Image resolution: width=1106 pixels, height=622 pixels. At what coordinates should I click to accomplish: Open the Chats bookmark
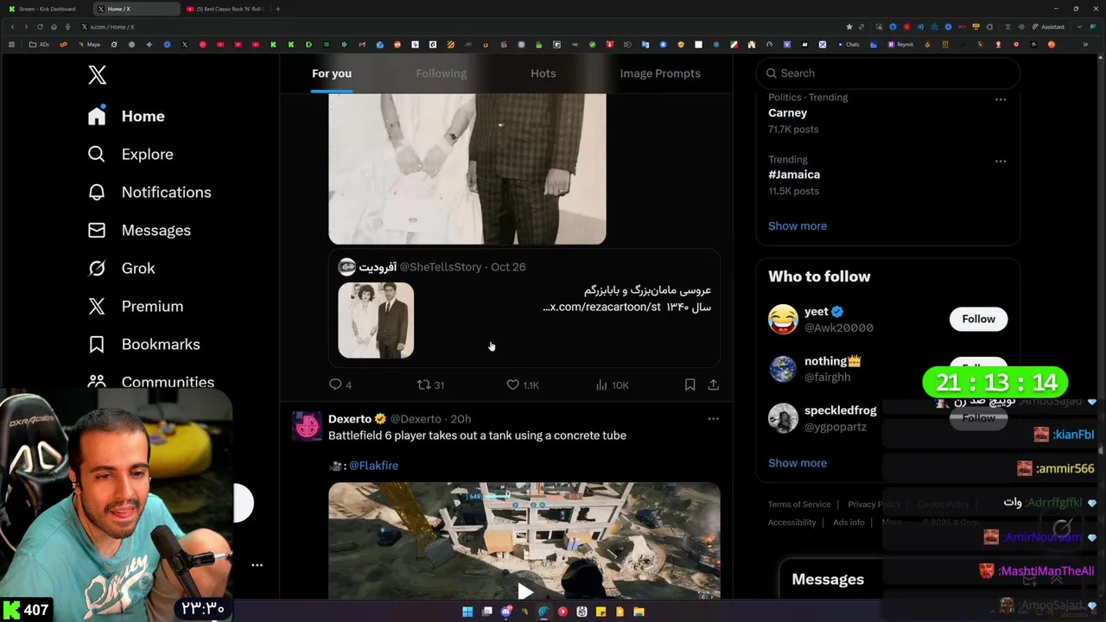click(849, 44)
